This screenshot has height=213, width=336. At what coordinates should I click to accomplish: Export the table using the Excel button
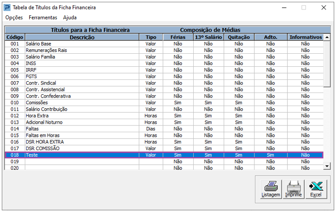(x=316, y=189)
